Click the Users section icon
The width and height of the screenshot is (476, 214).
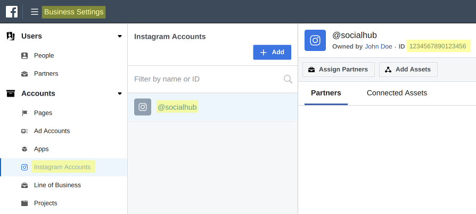[x=11, y=36]
